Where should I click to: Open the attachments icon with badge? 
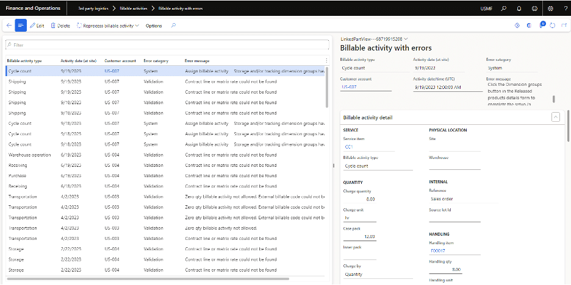pos(542,25)
